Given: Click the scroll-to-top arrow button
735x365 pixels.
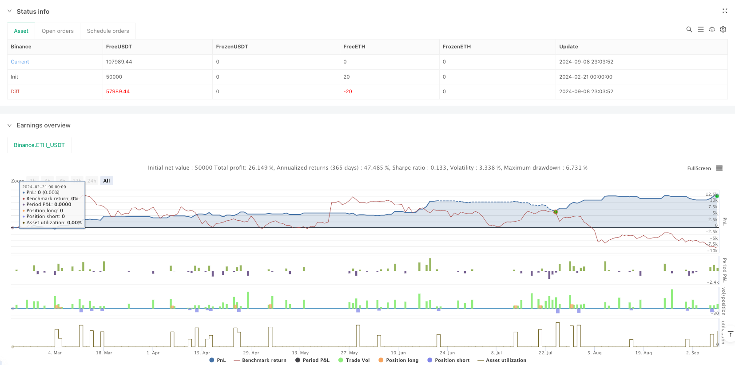Looking at the screenshot, I should 730,334.
